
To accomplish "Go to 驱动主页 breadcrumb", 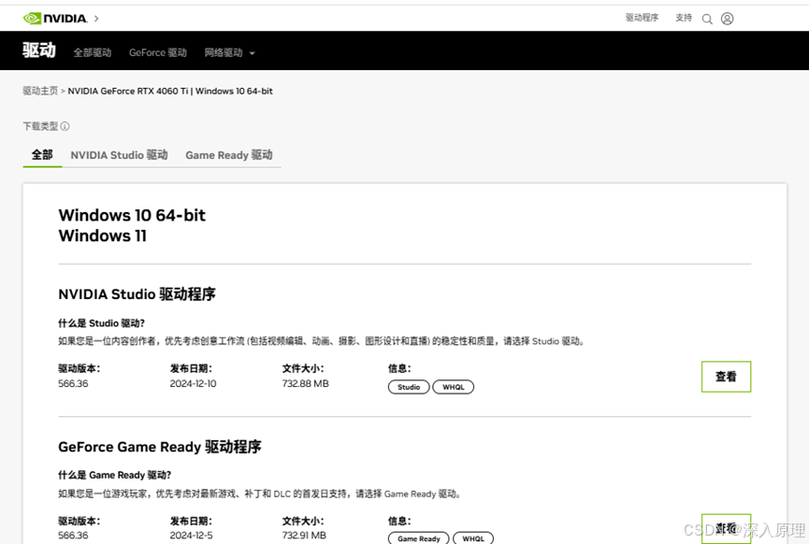I will (x=40, y=91).
